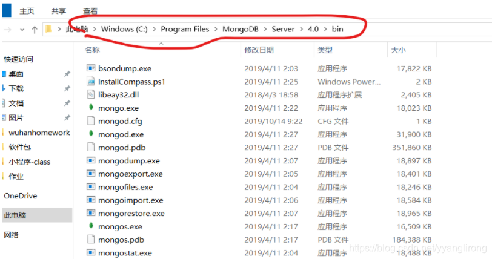Viewport: 492px width, 259px height.
Task: Click the 2019/10/14 9:22 date cell
Action: point(273,121)
